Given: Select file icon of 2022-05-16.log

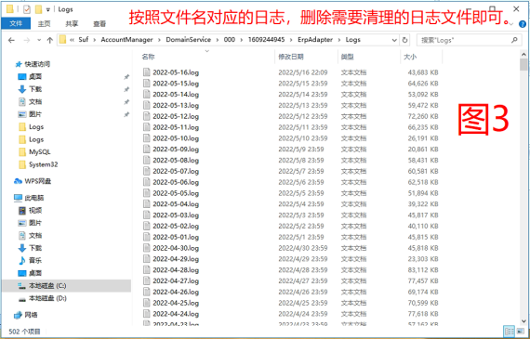Looking at the screenshot, I should click(146, 72).
